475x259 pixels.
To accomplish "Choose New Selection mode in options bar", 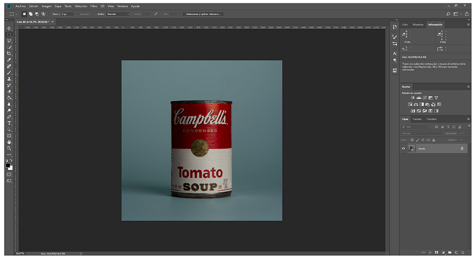I will [24, 14].
